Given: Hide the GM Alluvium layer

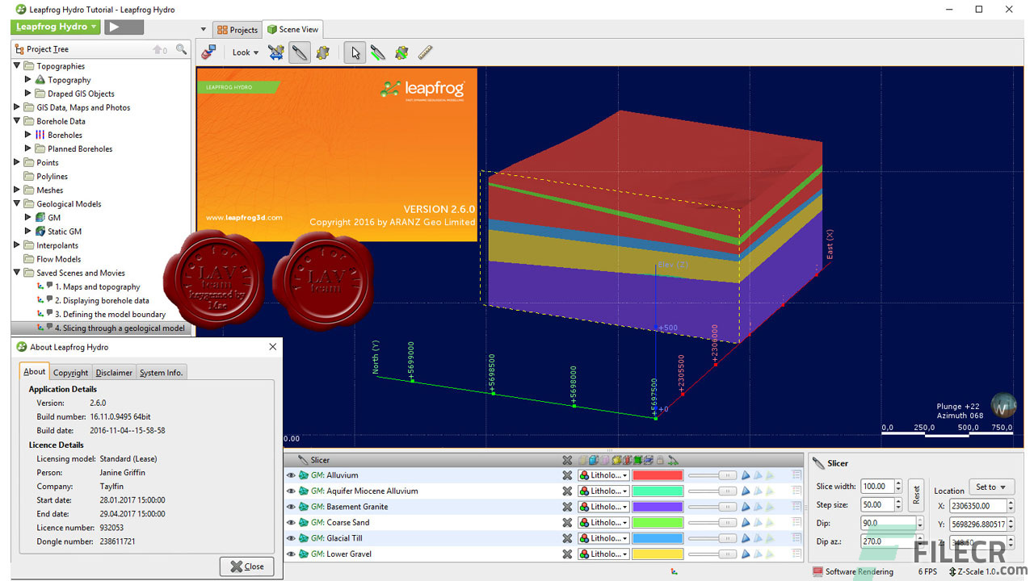Looking at the screenshot, I should [x=291, y=475].
